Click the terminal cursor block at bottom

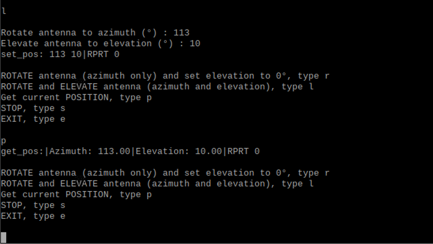coord(3,237)
